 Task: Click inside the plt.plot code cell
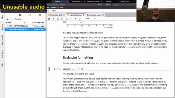(117, 69)
